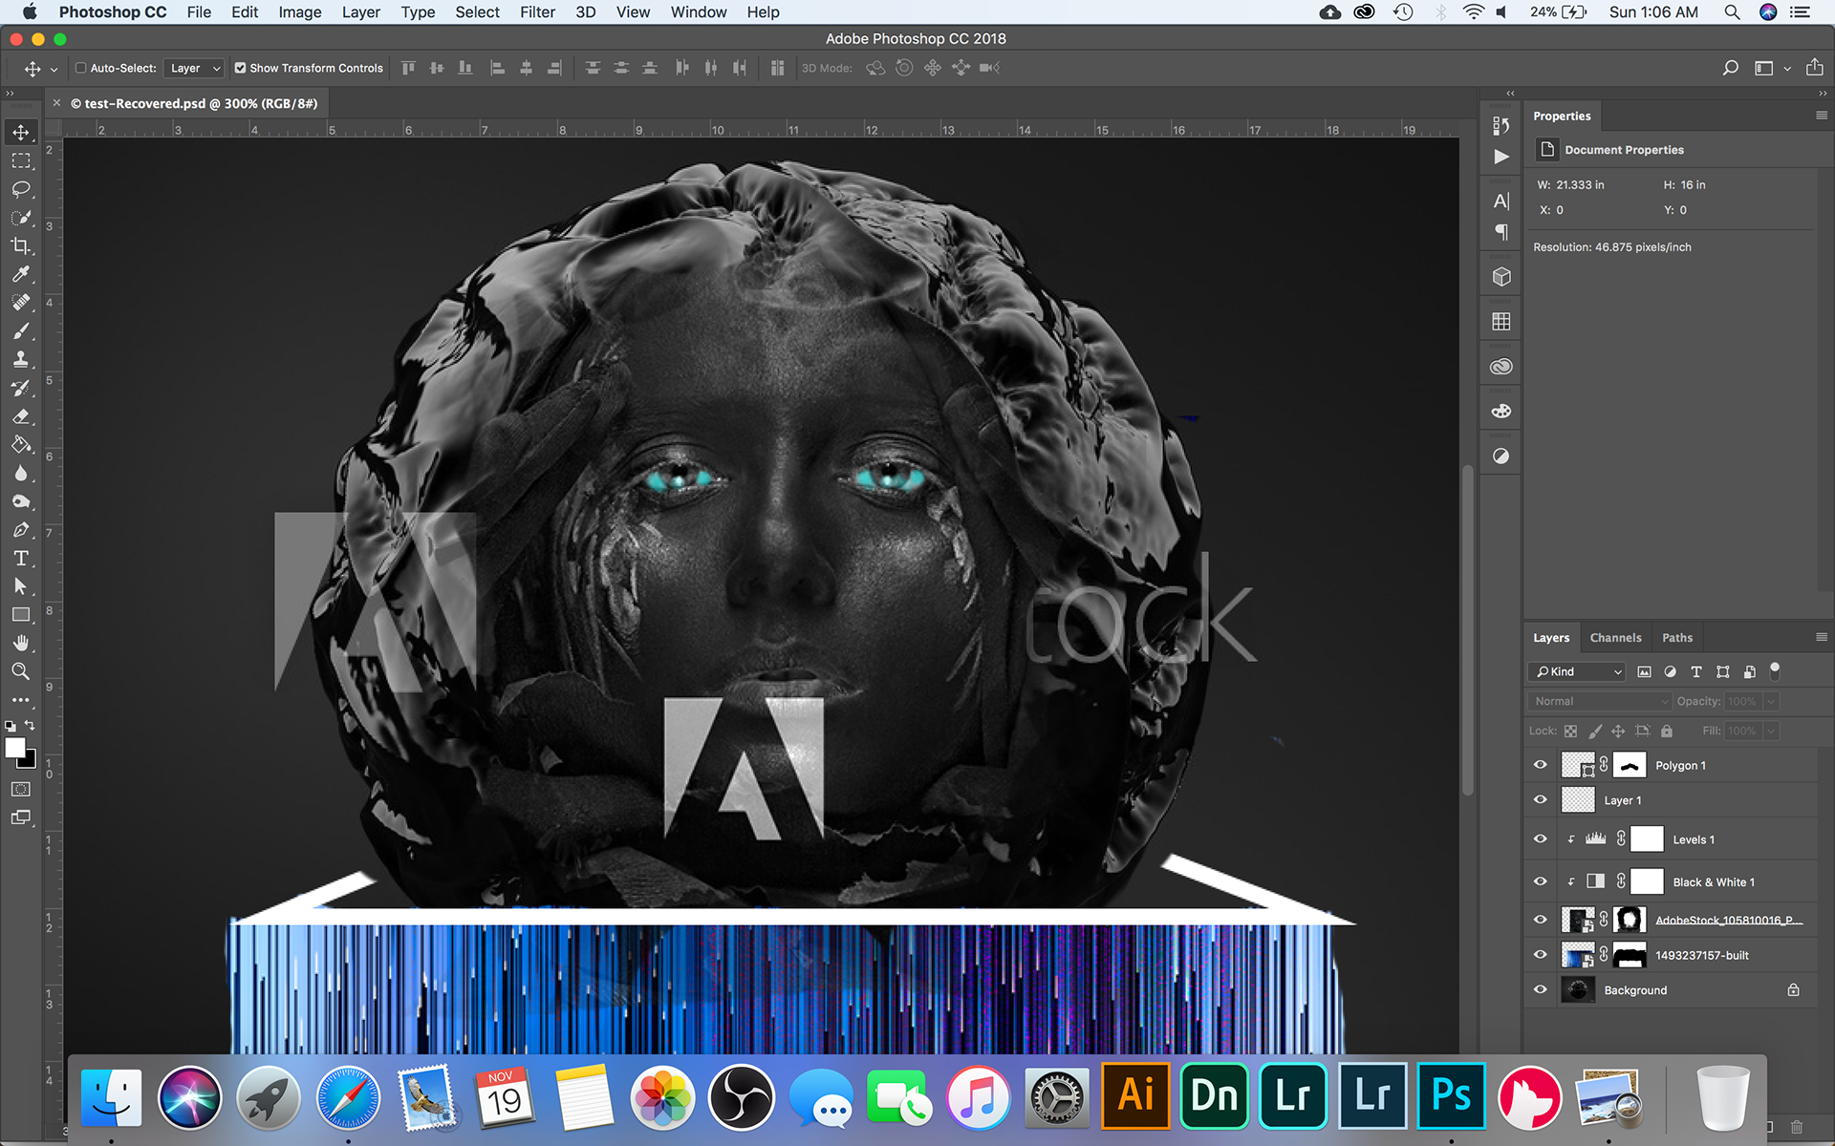This screenshot has width=1835, height=1146.
Task: Select the Lasso tool
Action: (21, 189)
